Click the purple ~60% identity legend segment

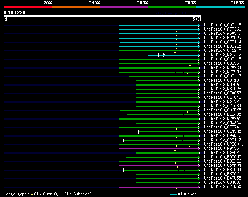[124, 7]
